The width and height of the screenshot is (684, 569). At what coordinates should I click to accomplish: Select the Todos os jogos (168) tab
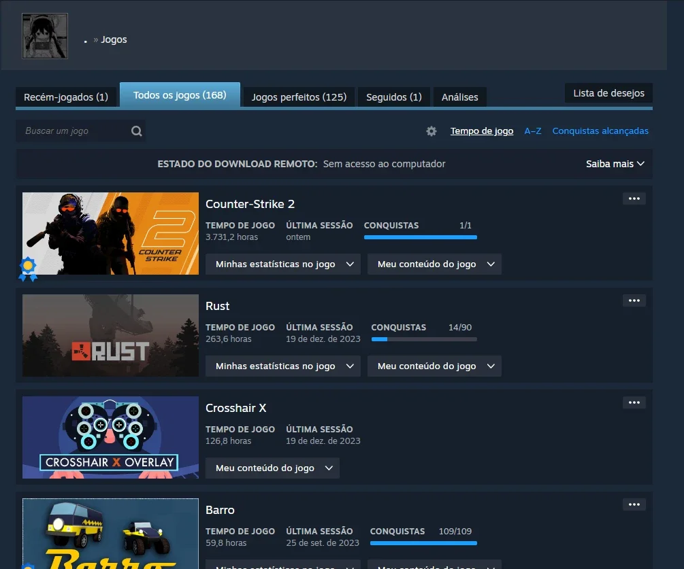pos(180,95)
